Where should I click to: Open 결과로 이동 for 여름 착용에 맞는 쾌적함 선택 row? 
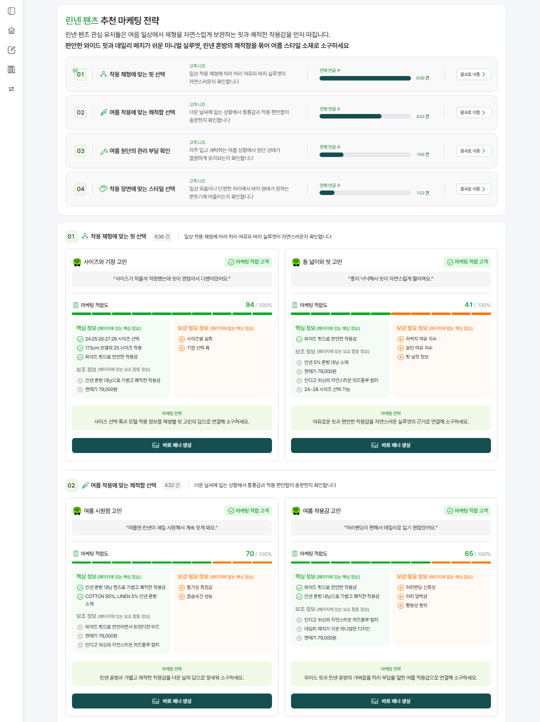(x=473, y=112)
